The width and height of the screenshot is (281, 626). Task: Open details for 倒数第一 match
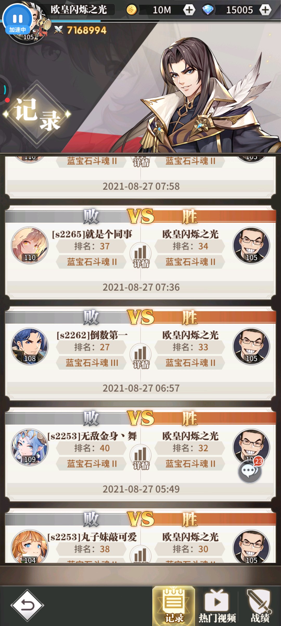[x=141, y=356]
